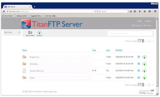Click the 61 B size value

point(94,70)
